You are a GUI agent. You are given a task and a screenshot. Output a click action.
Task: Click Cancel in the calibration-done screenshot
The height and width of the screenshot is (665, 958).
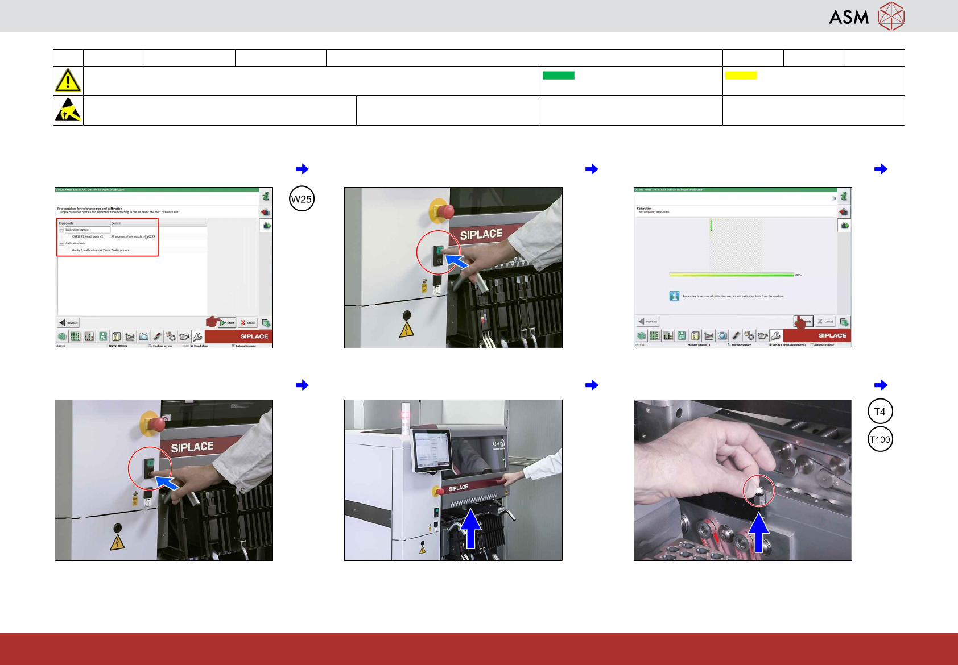click(826, 321)
